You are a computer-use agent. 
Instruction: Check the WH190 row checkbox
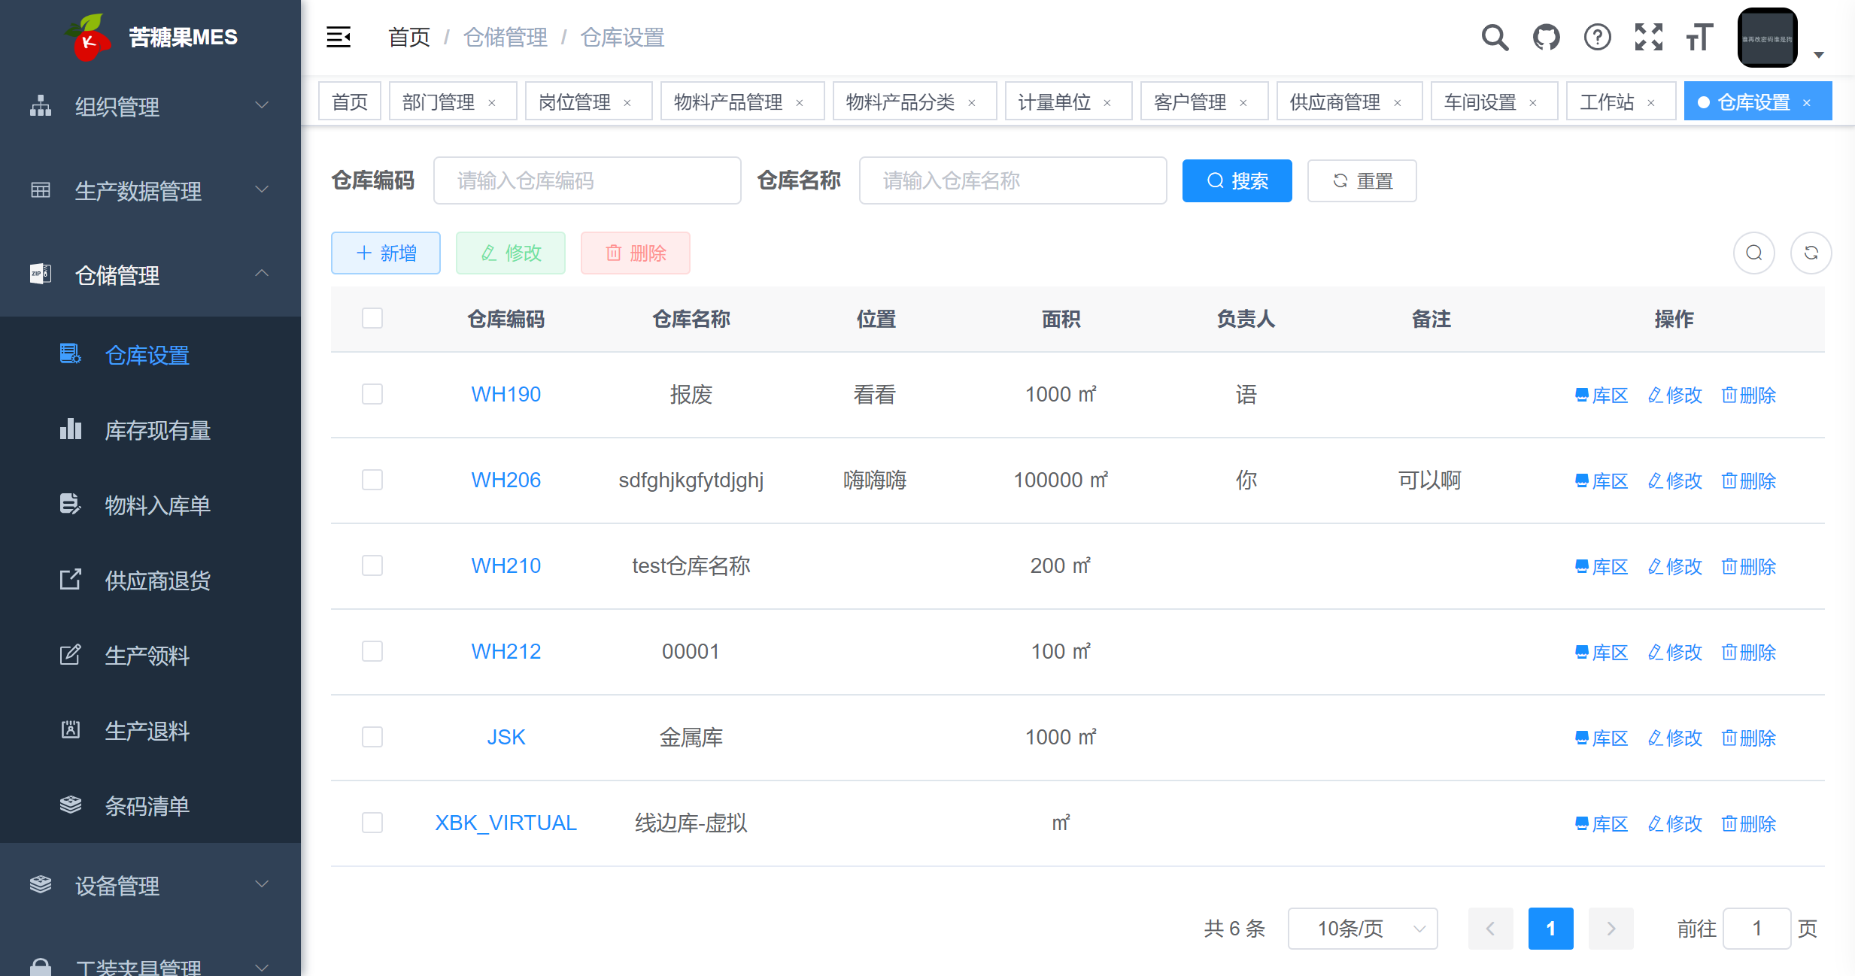(372, 394)
